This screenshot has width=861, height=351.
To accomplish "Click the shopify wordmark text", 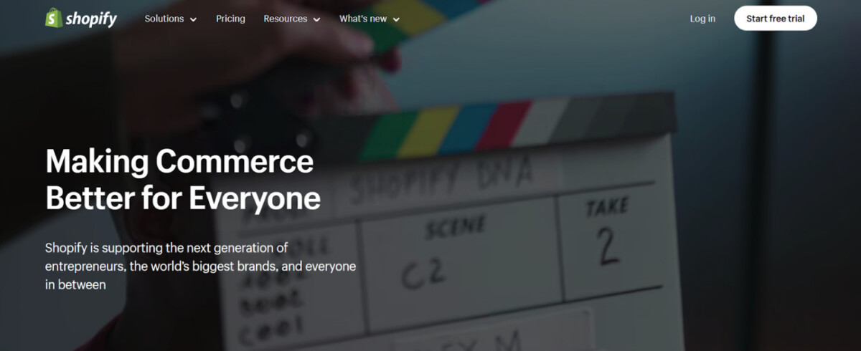I will click(91, 19).
